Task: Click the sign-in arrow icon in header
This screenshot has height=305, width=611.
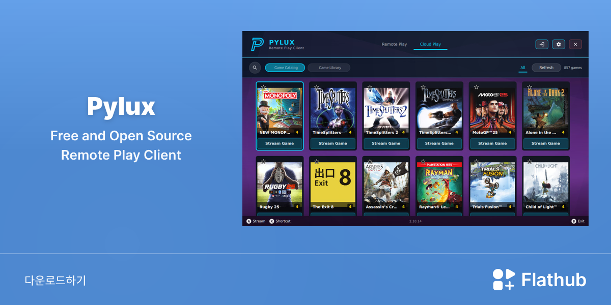Action: tap(542, 44)
